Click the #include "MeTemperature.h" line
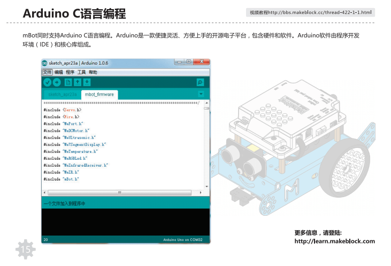Screen dimensions: 391x266 point(71,152)
